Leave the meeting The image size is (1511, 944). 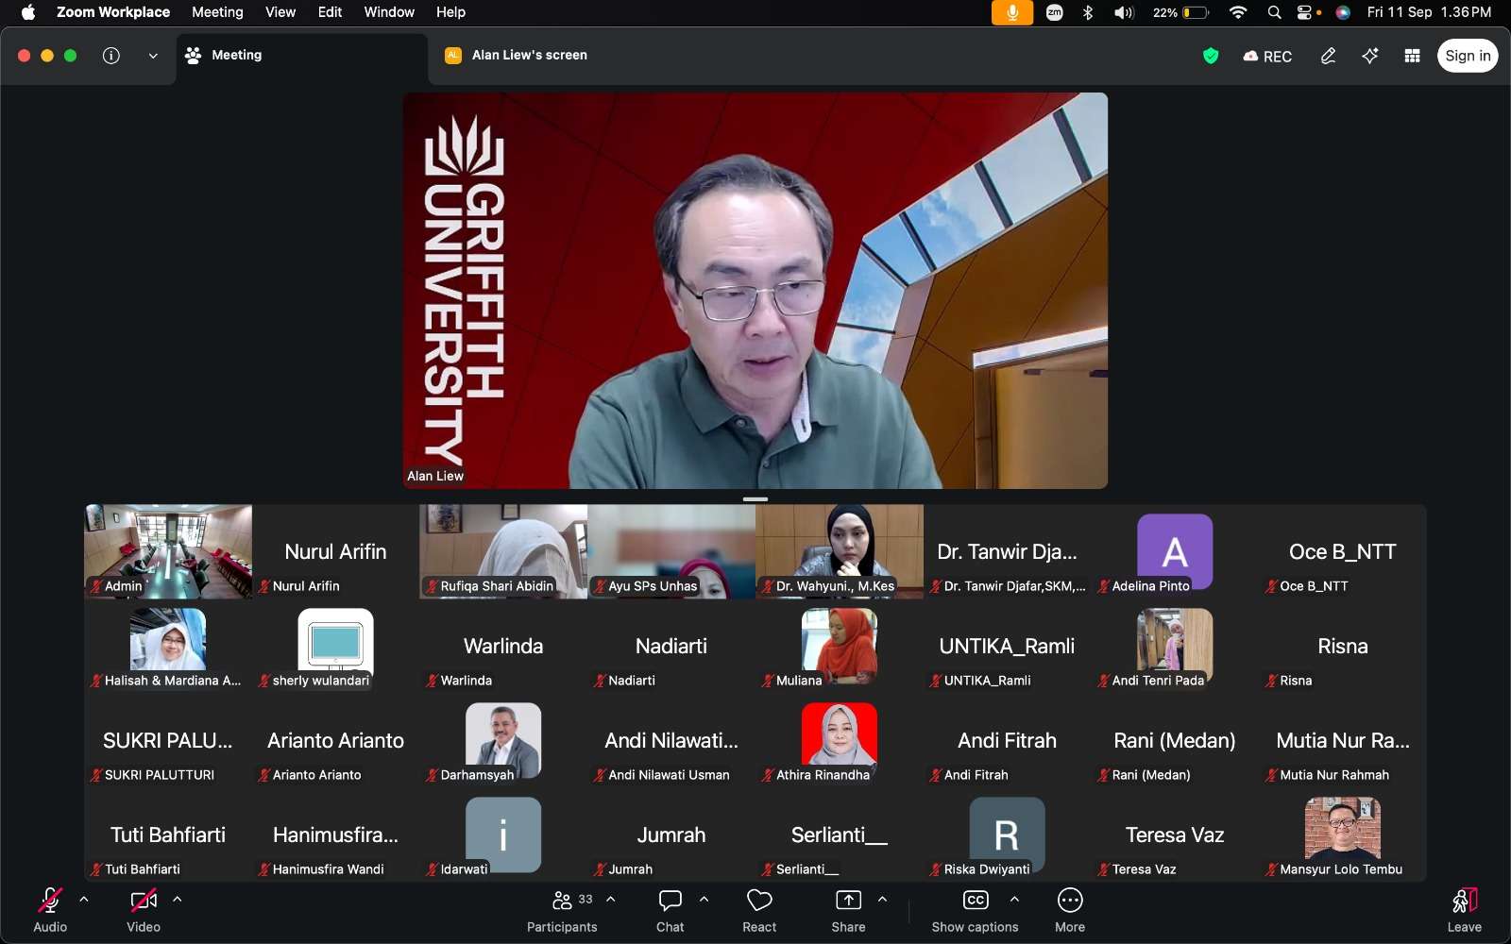pos(1465,910)
